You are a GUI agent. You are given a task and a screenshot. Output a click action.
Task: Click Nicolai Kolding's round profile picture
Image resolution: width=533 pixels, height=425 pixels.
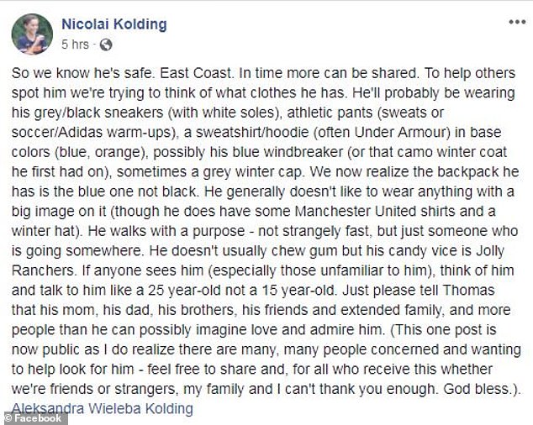[31, 32]
